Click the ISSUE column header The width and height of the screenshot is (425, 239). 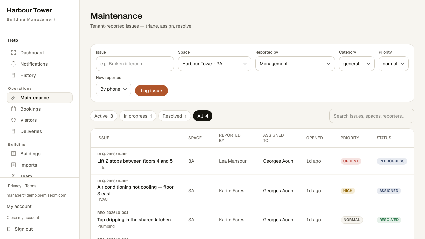coord(103,138)
